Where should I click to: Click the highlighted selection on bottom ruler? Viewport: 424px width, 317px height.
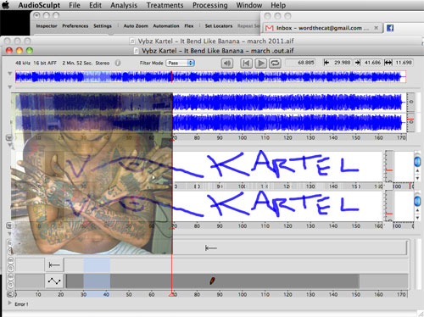pos(97,294)
